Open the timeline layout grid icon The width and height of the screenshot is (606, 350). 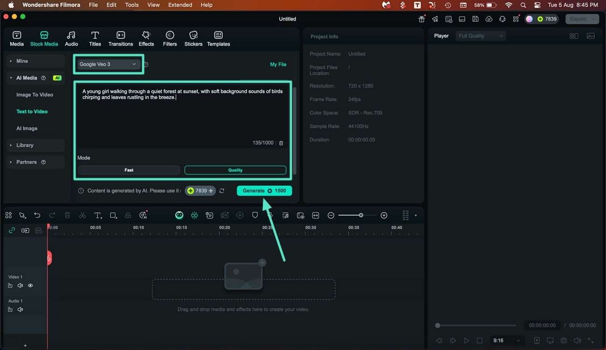[8, 215]
